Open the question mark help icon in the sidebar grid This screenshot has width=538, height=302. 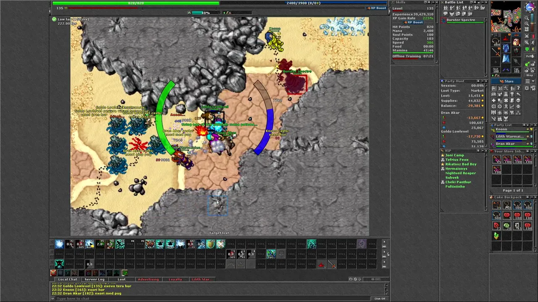(518, 88)
